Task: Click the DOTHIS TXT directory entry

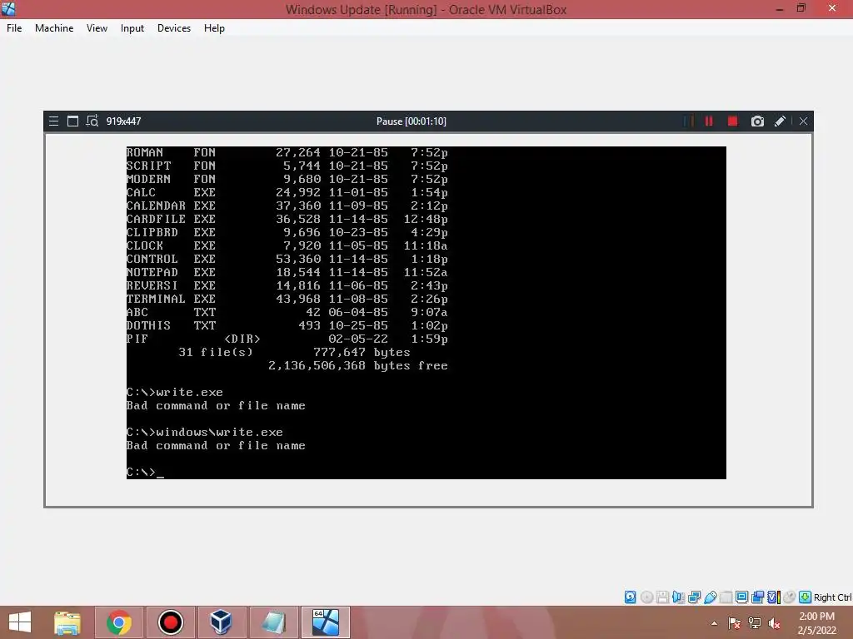Action: pyautogui.click(x=287, y=325)
